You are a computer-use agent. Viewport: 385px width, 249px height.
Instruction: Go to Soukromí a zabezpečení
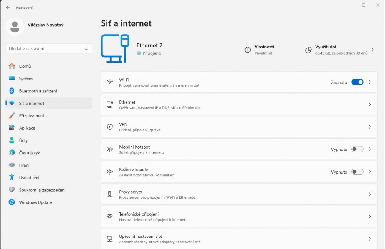tap(42, 190)
